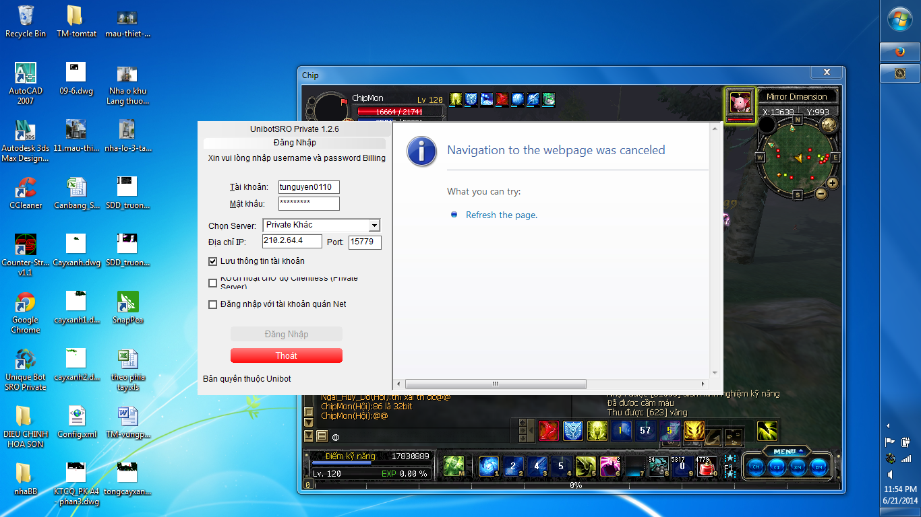The height and width of the screenshot is (517, 921).
Task: Select Config.xml file on desktop
Action: pos(77,423)
